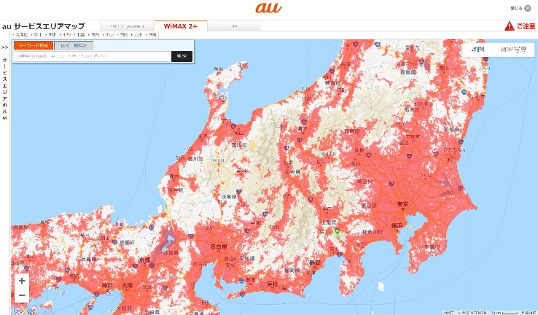538x315 pixels.
Task: Jump to the 関東 region link
Action: 52,35
